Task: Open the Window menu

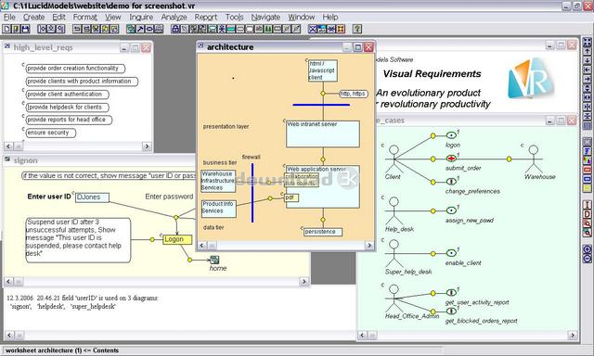Action: click(x=301, y=17)
